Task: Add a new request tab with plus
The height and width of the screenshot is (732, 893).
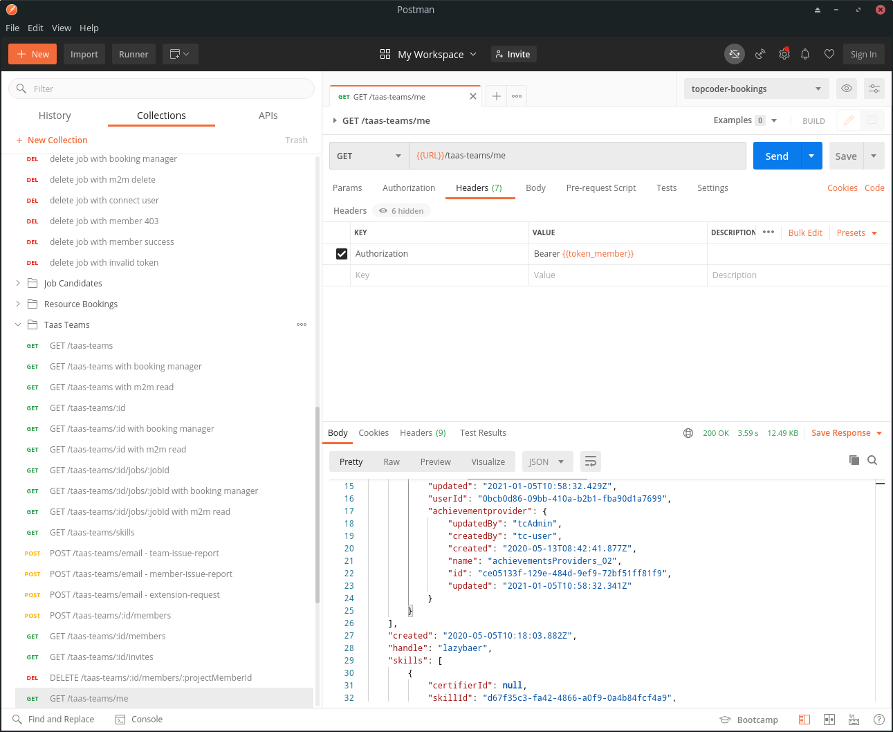Action: tap(497, 96)
